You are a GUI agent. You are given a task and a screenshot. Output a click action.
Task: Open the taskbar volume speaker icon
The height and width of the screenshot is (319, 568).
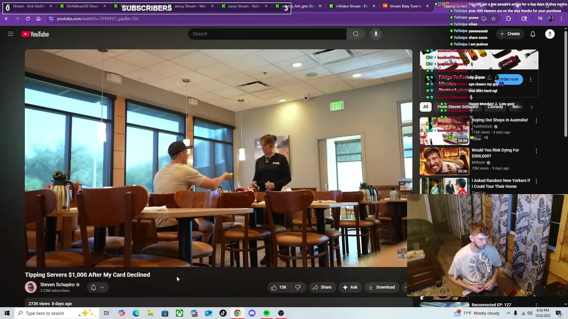pyautogui.click(x=530, y=313)
